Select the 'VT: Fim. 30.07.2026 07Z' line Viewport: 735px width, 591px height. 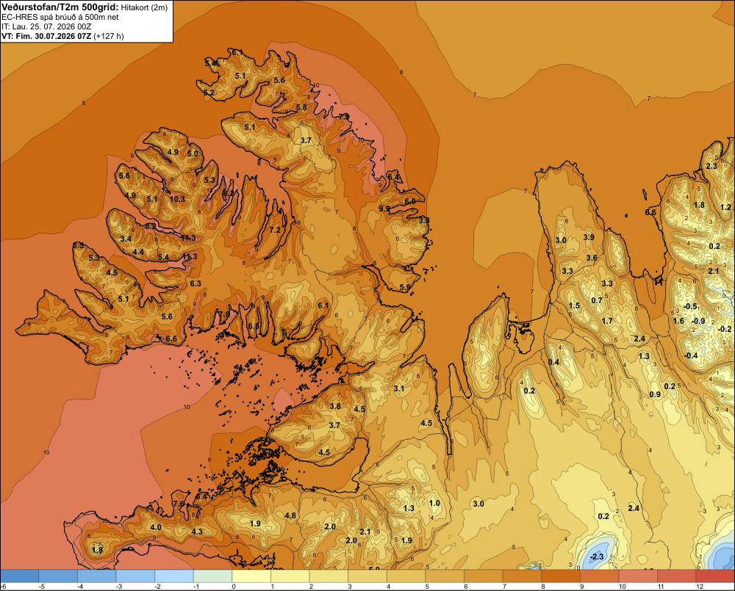click(x=47, y=36)
